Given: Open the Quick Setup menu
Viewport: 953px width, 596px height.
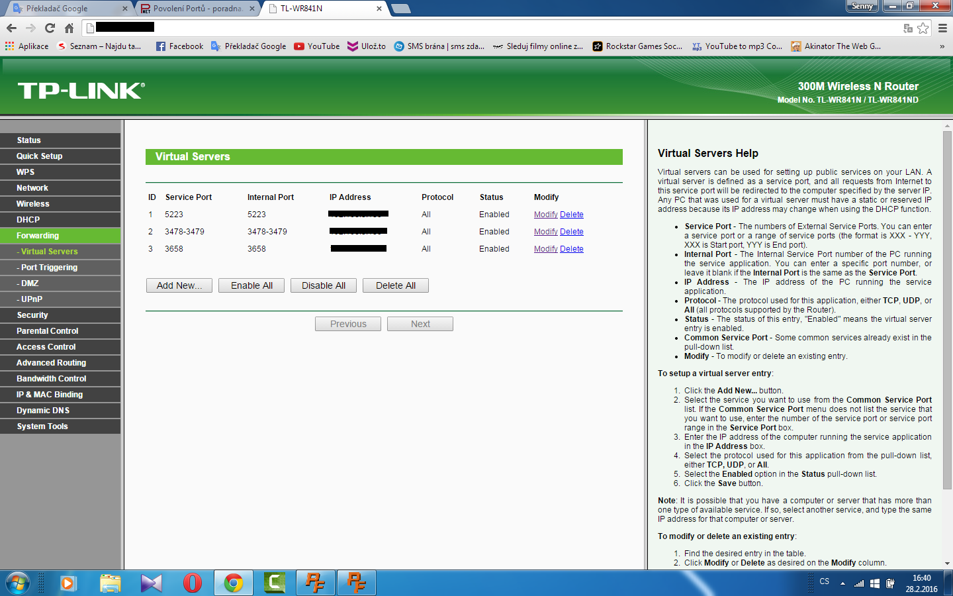Looking at the screenshot, I should tap(60, 156).
